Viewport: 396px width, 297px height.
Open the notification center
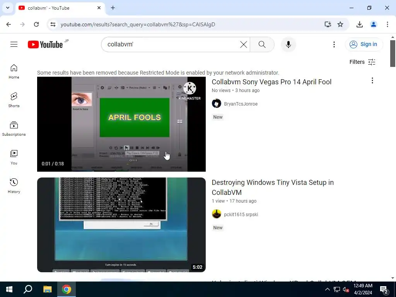[x=384, y=290]
